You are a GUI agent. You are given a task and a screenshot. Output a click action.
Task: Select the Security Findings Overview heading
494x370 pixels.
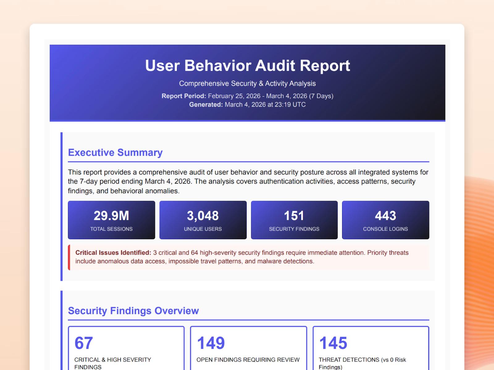tap(133, 310)
